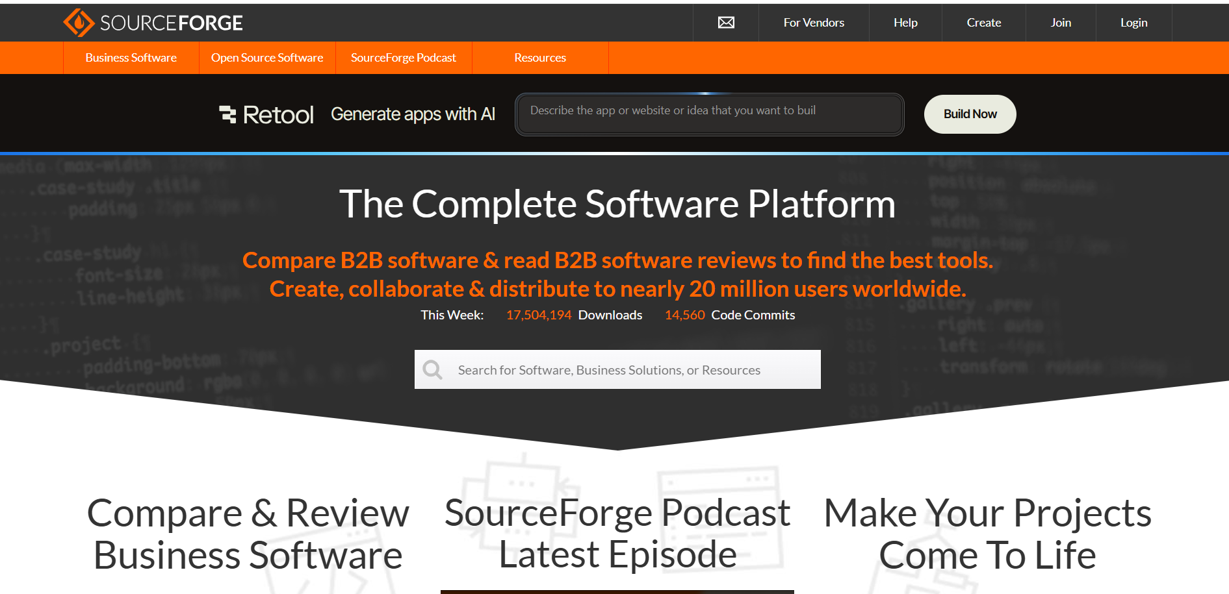Expand the Open Source Software menu
Screen dimensions: 1229x594
[267, 58]
